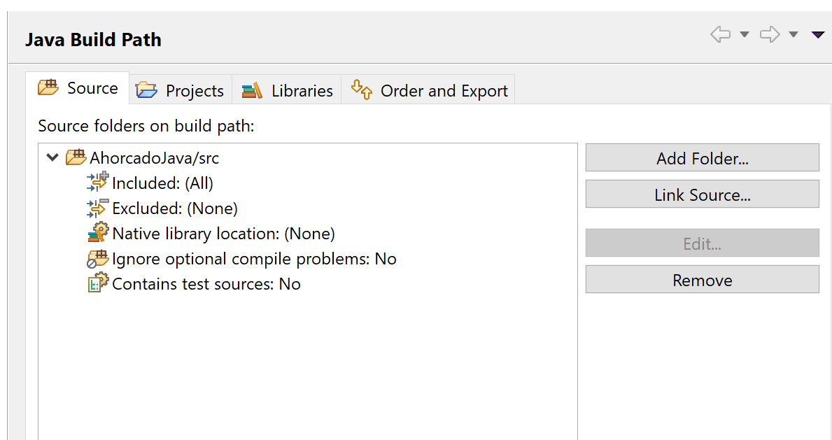
Task: Select Contains test sources: No entry
Action: coord(206,284)
